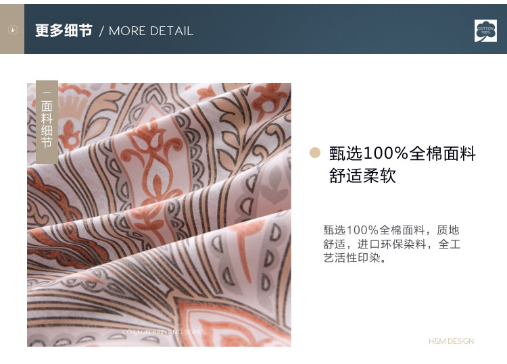This screenshot has width=507, height=364.
Task: Click the beige bullet dot beside headline
Action: click(314, 153)
